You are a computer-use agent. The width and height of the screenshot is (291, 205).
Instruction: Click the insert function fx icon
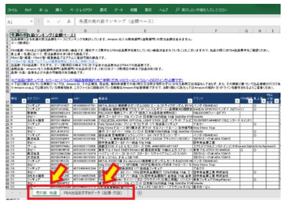click(x=69, y=21)
